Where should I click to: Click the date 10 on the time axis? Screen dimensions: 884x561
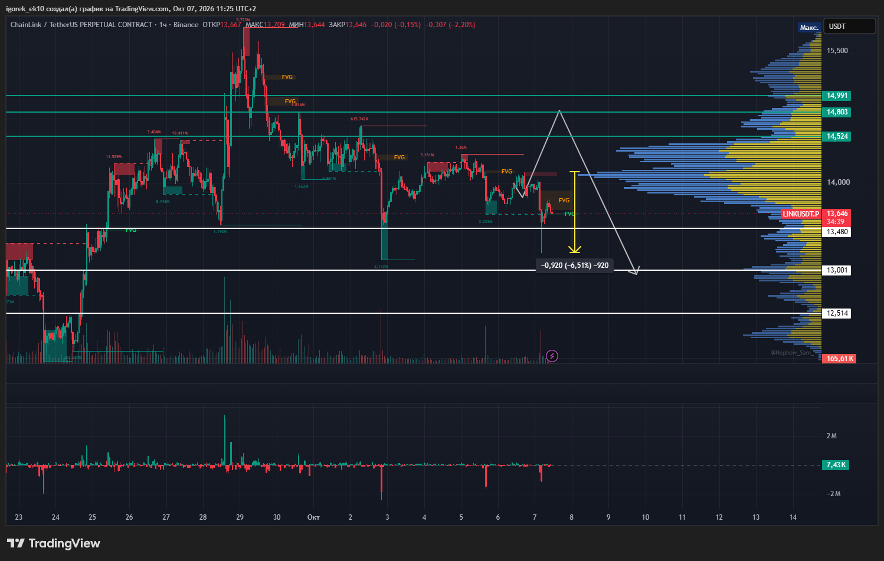[646, 517]
